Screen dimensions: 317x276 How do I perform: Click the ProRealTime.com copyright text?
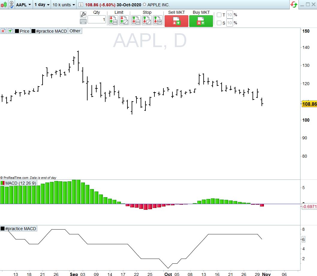coord(14,178)
